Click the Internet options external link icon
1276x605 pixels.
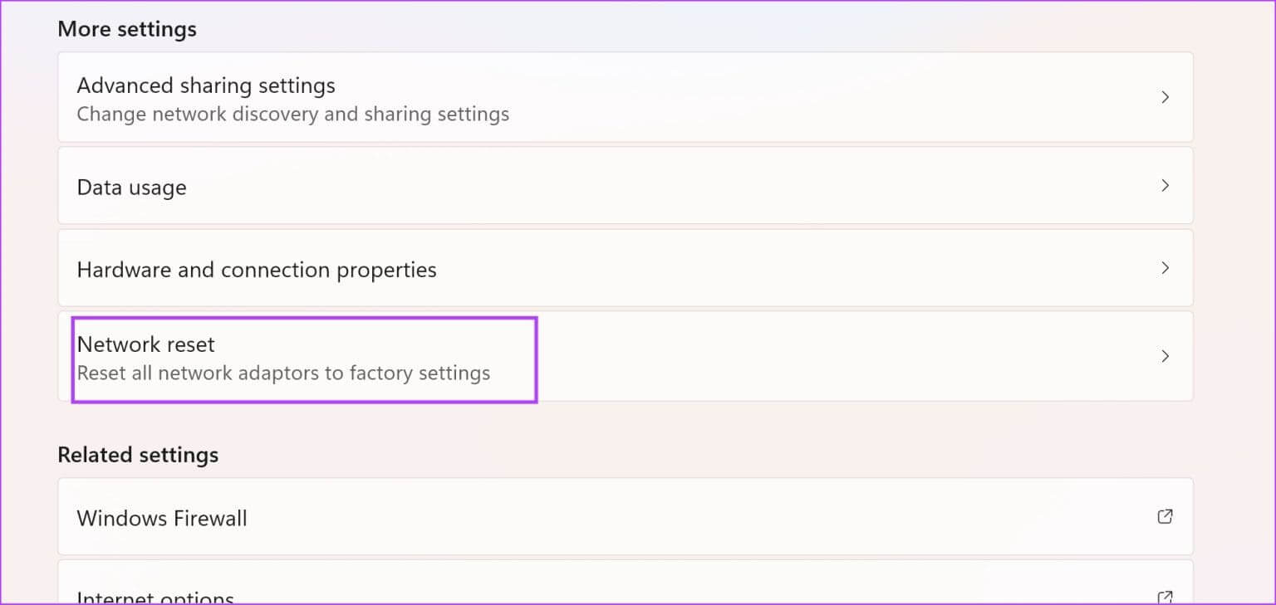[x=1165, y=597]
